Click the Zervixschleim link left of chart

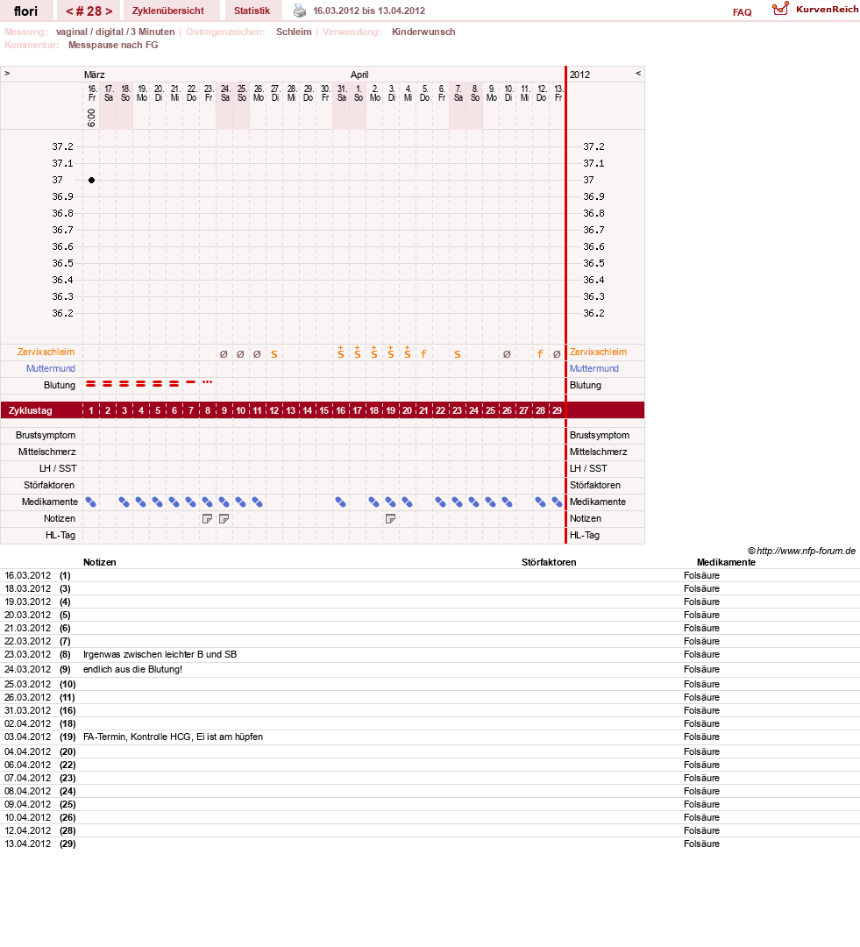(x=46, y=352)
